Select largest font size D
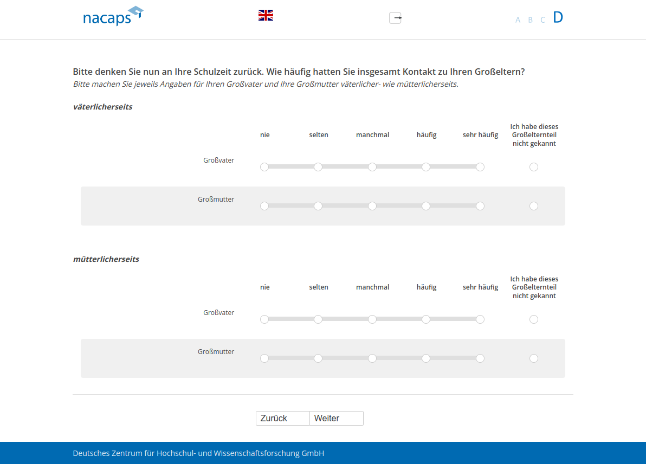 click(558, 17)
